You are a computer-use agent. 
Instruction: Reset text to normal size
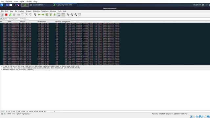76,15
